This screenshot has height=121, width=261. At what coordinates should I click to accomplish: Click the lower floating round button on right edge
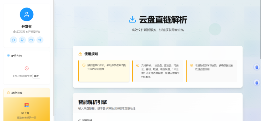pos(257,83)
